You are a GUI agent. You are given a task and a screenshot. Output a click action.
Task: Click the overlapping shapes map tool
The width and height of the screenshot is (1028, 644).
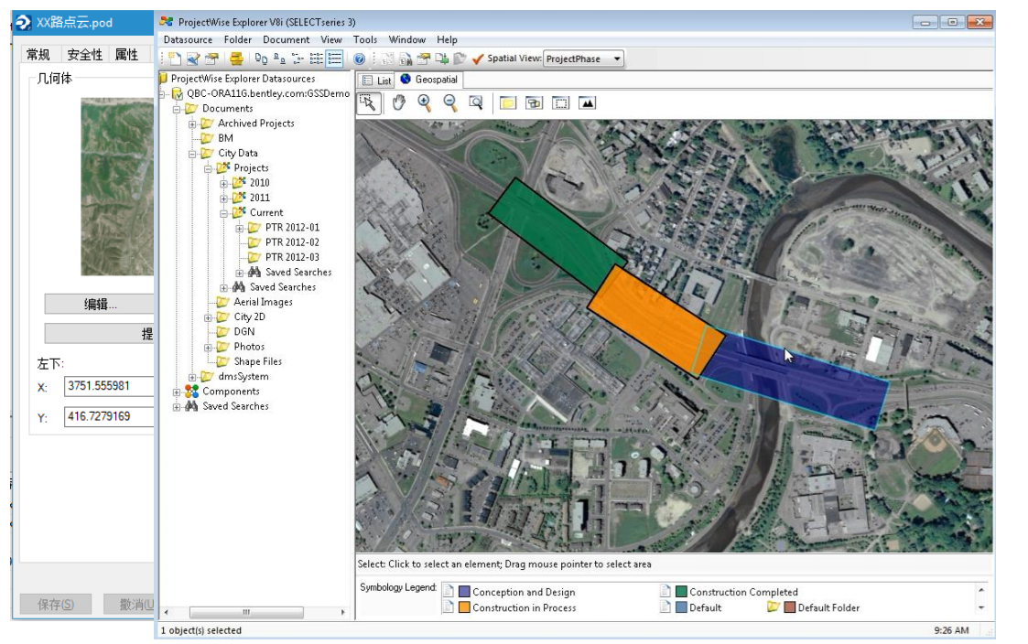pyautogui.click(x=534, y=102)
